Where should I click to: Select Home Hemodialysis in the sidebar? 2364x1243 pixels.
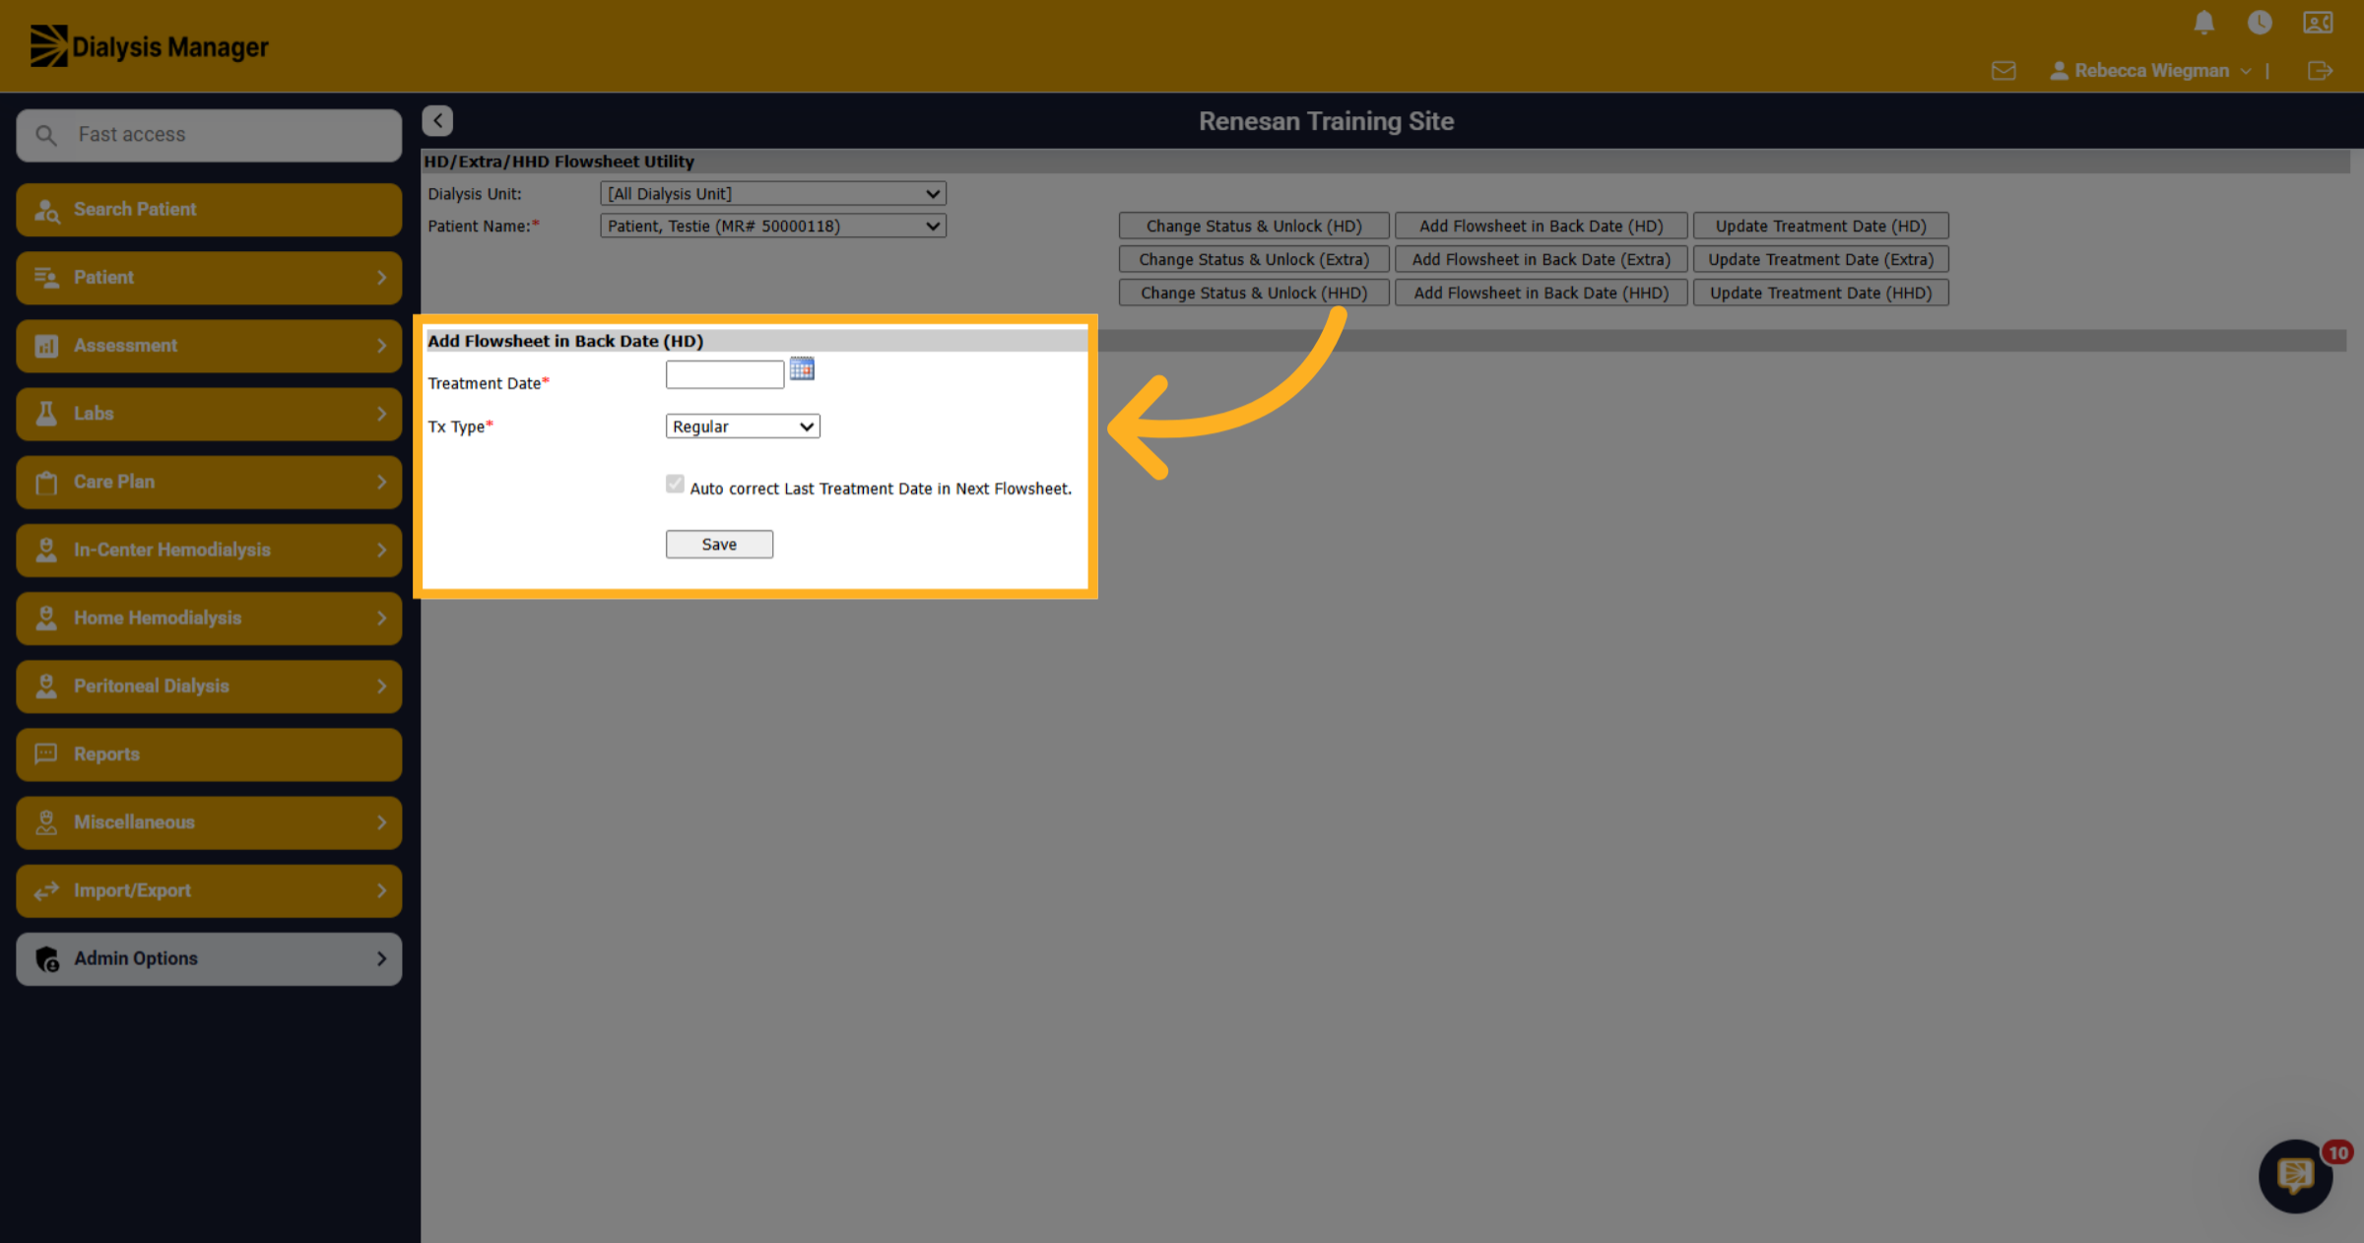209,618
